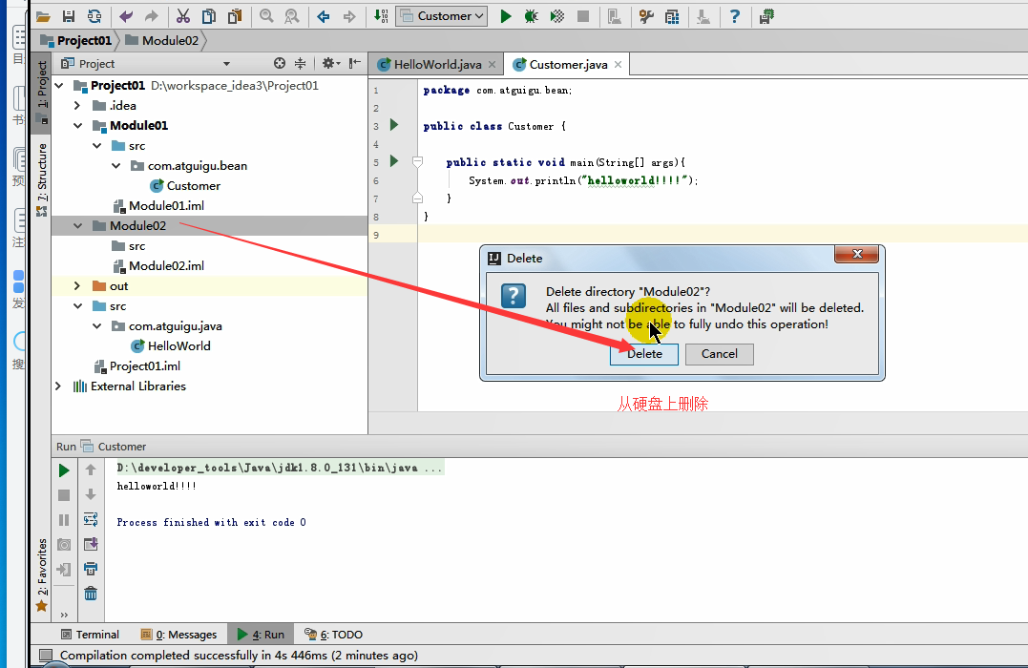Open the Terminal tool window tab
The height and width of the screenshot is (668, 1028).
pos(90,635)
